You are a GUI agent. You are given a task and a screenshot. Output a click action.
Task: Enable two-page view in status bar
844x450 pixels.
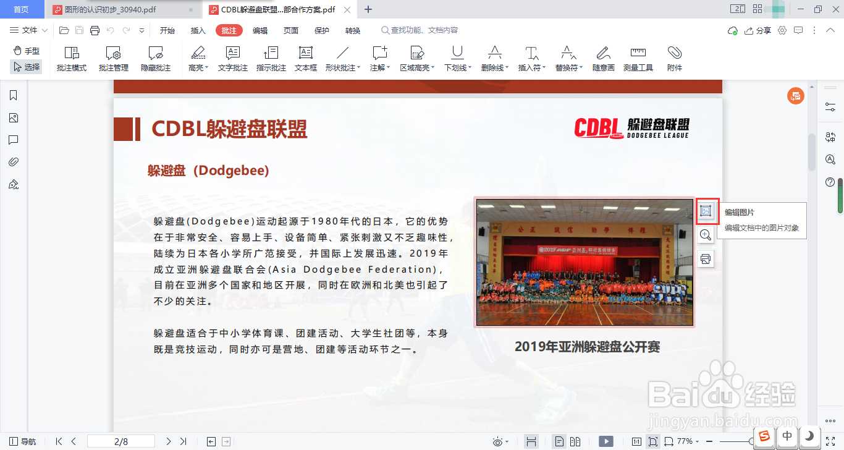tap(575, 441)
